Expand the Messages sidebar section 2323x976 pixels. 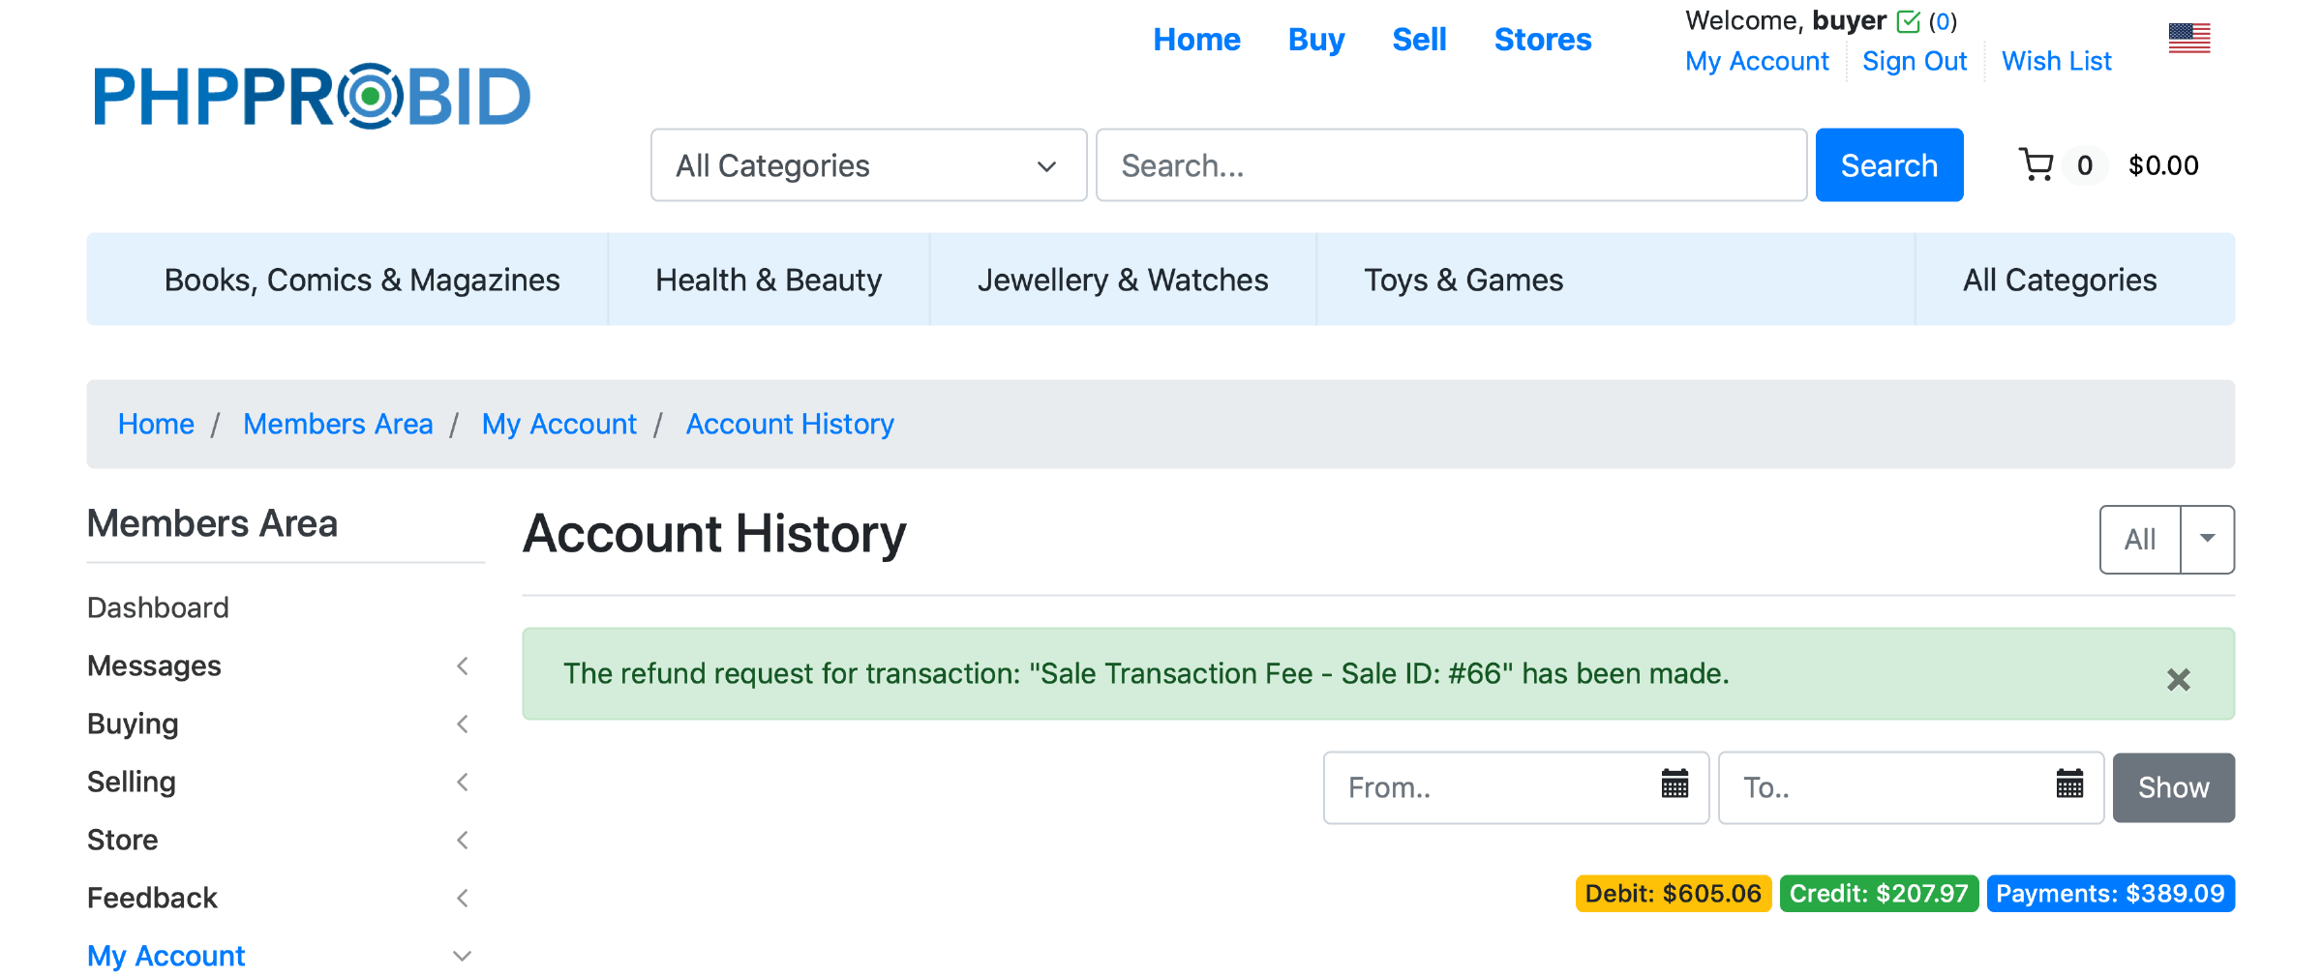point(463,666)
